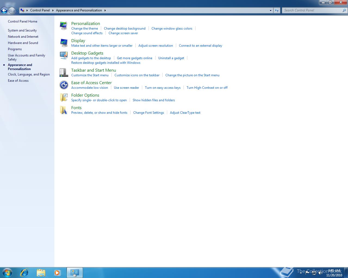This screenshot has height=278, width=348.
Task: Launch Internet Explorer from the taskbar
Action: tap(24, 273)
